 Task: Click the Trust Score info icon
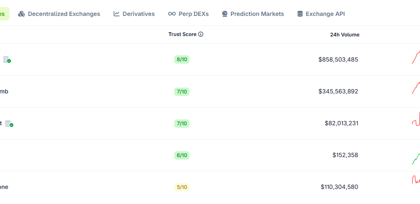(201, 34)
